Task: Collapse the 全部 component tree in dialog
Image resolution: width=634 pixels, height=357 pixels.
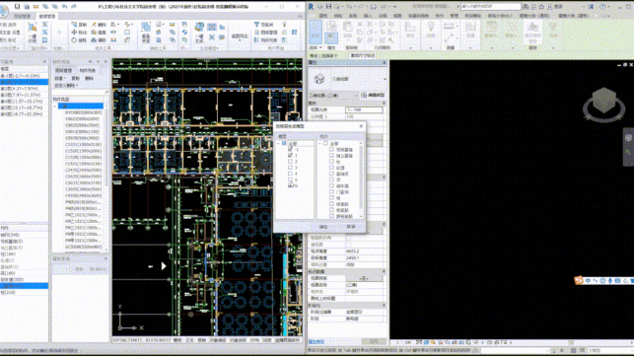Action: click(319, 144)
